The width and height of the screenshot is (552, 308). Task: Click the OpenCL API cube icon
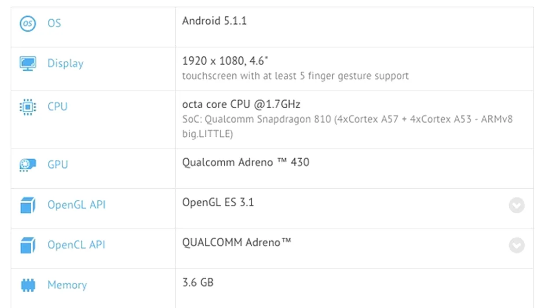[x=28, y=245]
